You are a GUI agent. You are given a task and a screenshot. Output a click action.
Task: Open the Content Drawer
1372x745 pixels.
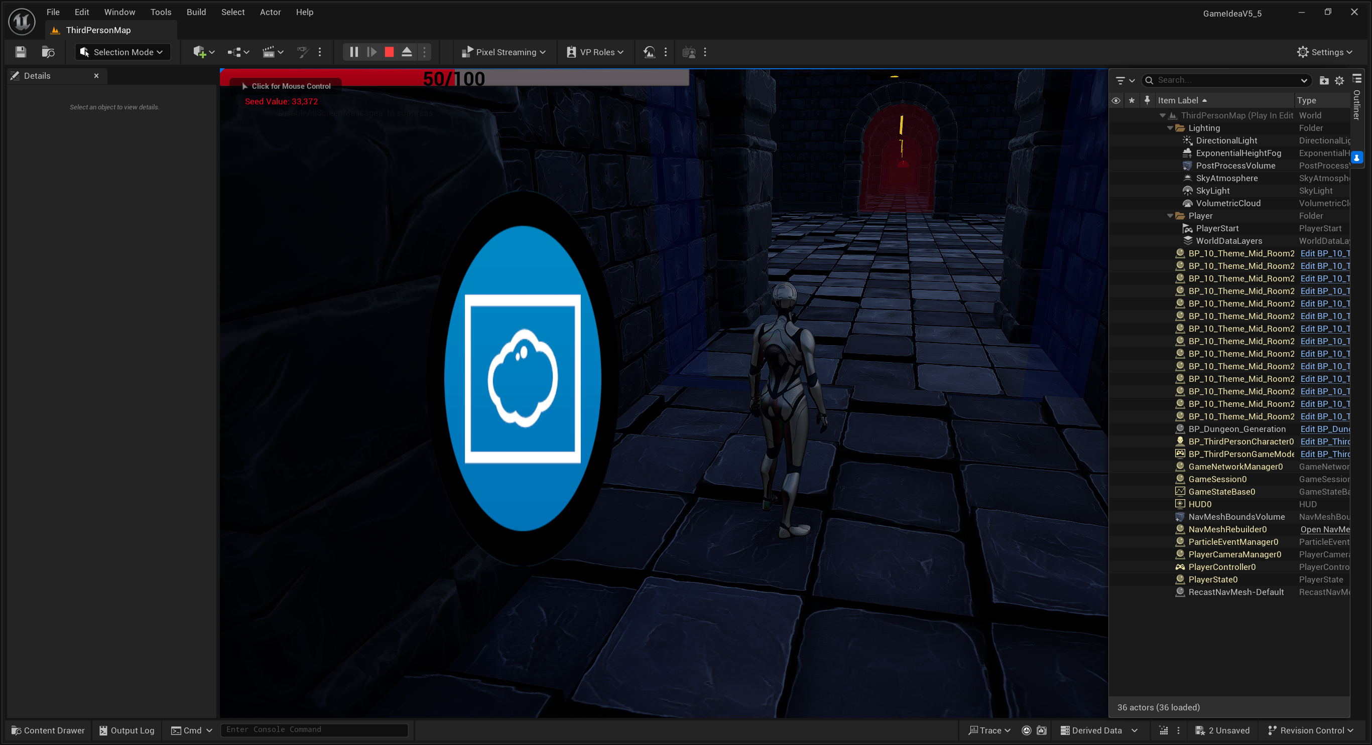tap(48, 730)
